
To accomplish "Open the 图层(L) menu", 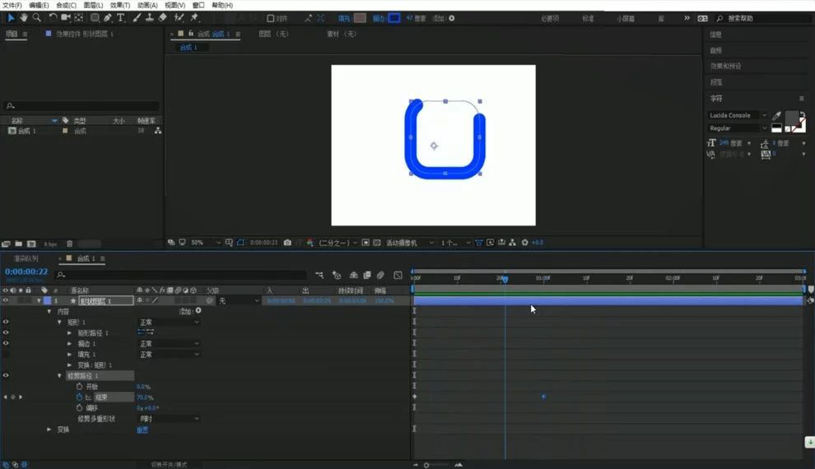I will tap(93, 5).
